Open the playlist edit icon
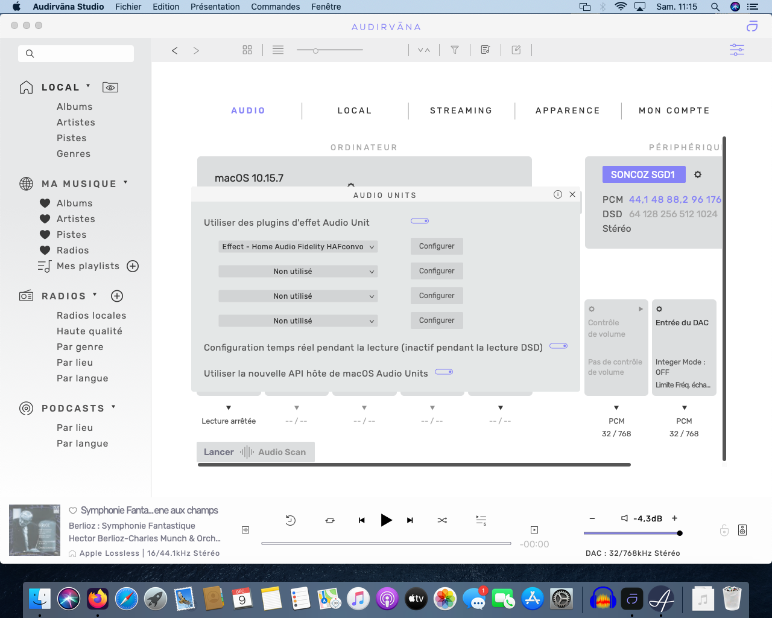 [486, 50]
